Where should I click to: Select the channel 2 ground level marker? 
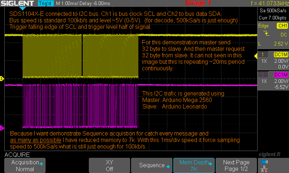click(x=2, y=128)
